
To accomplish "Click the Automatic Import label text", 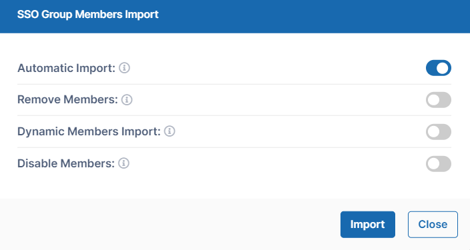I will [66, 68].
